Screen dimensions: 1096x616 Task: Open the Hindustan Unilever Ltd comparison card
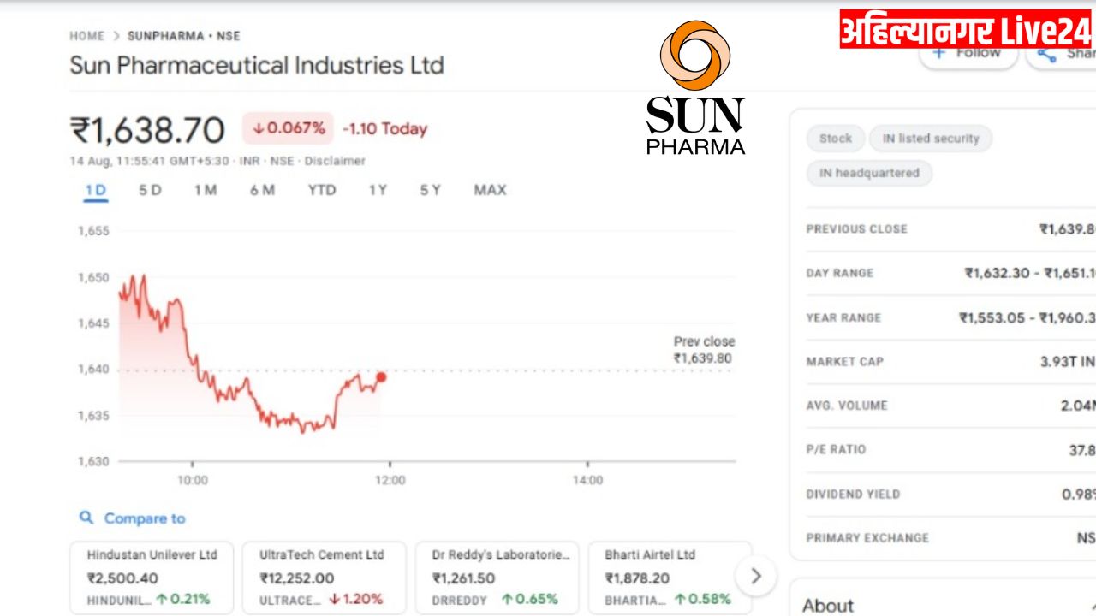point(152,577)
